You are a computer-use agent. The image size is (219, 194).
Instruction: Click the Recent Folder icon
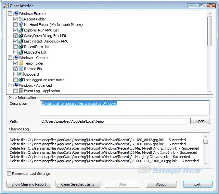point(21,19)
